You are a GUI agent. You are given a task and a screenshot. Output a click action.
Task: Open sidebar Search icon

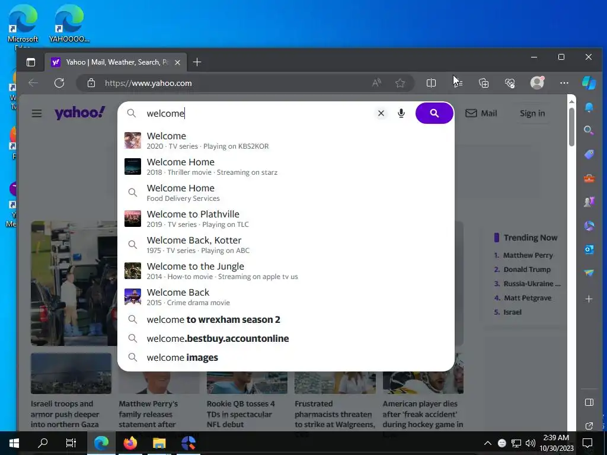coord(589,130)
